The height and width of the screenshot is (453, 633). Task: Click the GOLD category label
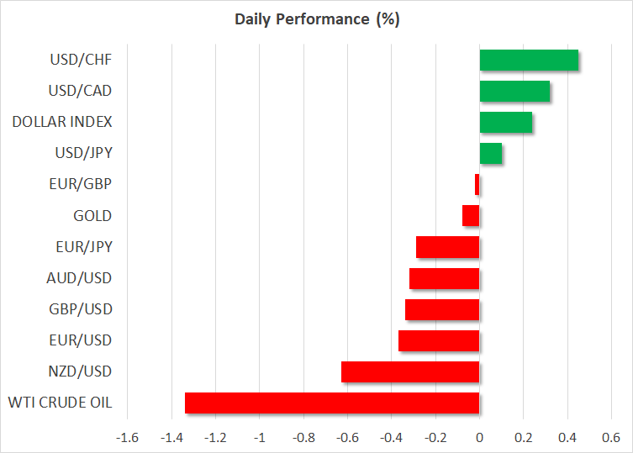92,216
